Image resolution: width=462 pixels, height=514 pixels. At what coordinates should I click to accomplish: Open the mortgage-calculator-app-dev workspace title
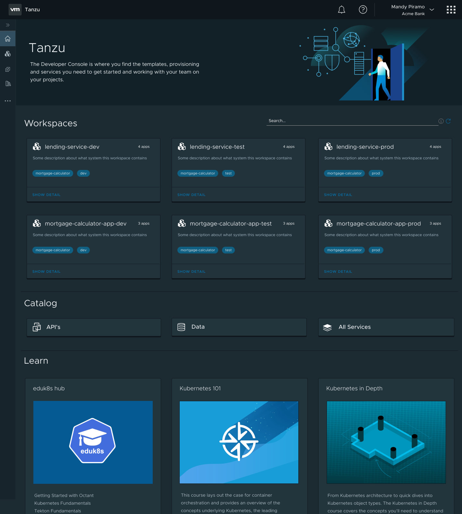coord(86,224)
